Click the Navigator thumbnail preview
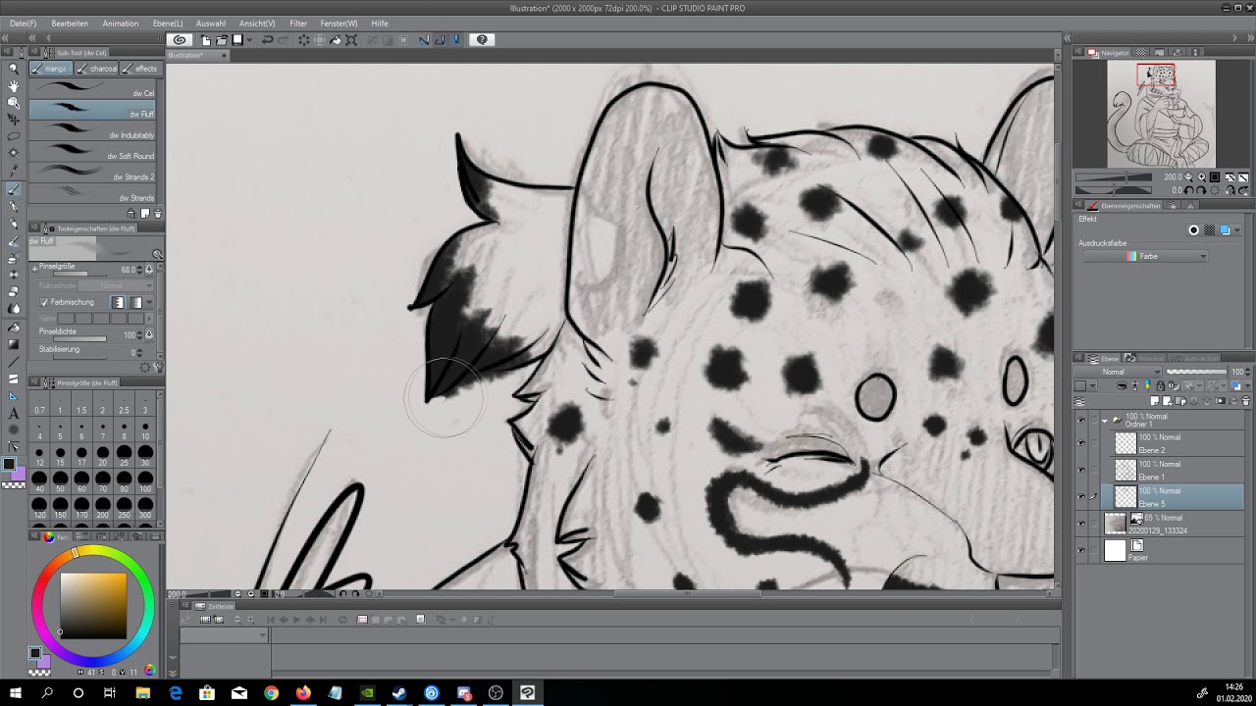Image resolution: width=1256 pixels, height=706 pixels. (1162, 114)
